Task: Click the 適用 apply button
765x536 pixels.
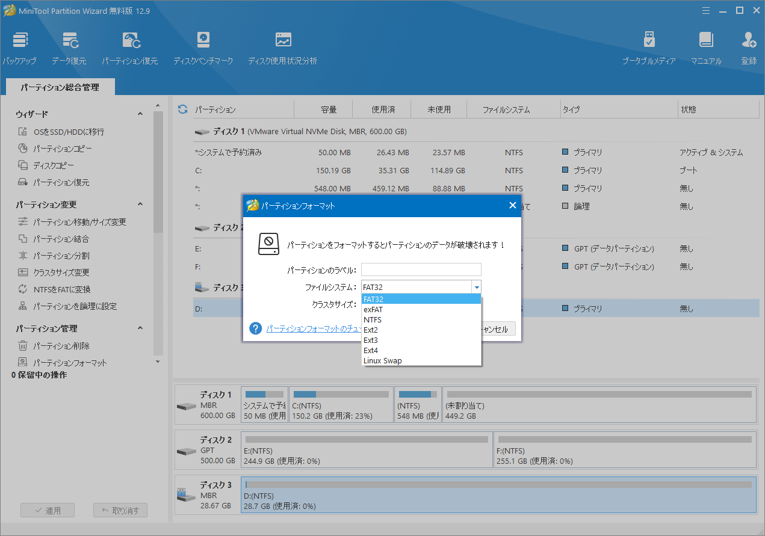Action: pos(48,511)
